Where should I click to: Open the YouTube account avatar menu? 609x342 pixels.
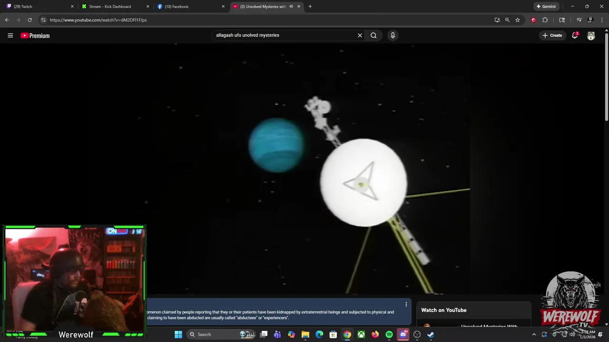coord(591,36)
